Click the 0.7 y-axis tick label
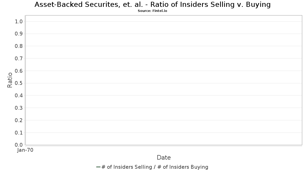This screenshot has width=305, height=171. coord(19,59)
